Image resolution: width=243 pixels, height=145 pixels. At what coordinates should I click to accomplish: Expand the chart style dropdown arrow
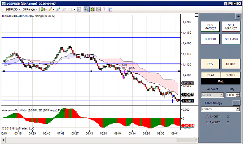click(x=46, y=9)
